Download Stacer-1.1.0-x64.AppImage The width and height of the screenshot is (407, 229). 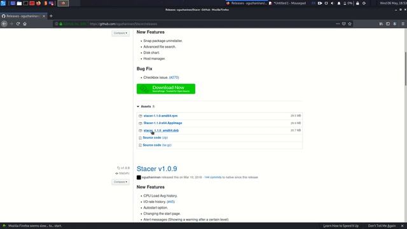click(x=163, y=123)
